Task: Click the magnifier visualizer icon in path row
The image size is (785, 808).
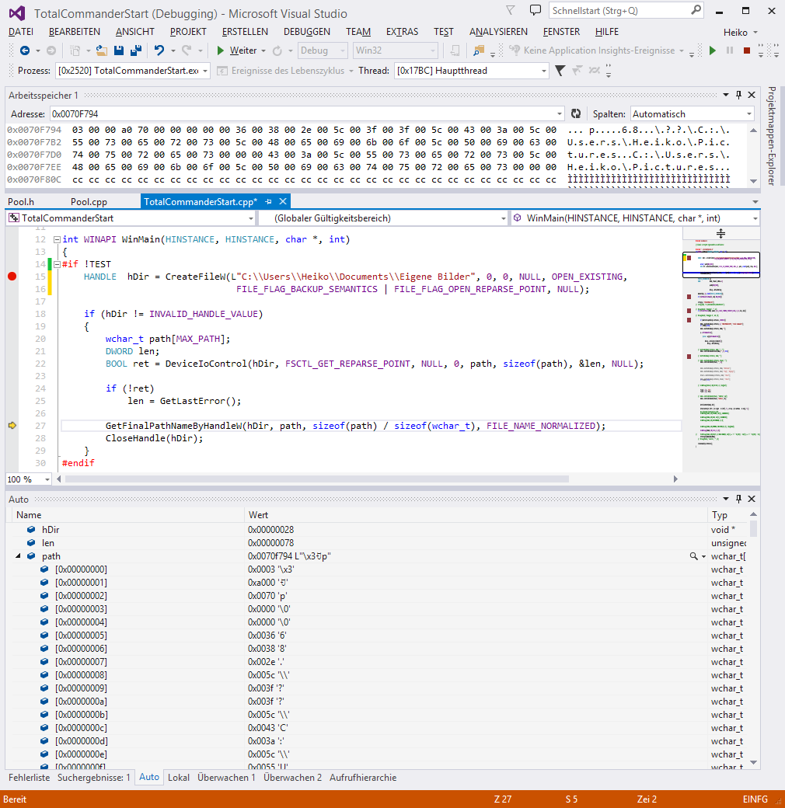Action: 693,556
